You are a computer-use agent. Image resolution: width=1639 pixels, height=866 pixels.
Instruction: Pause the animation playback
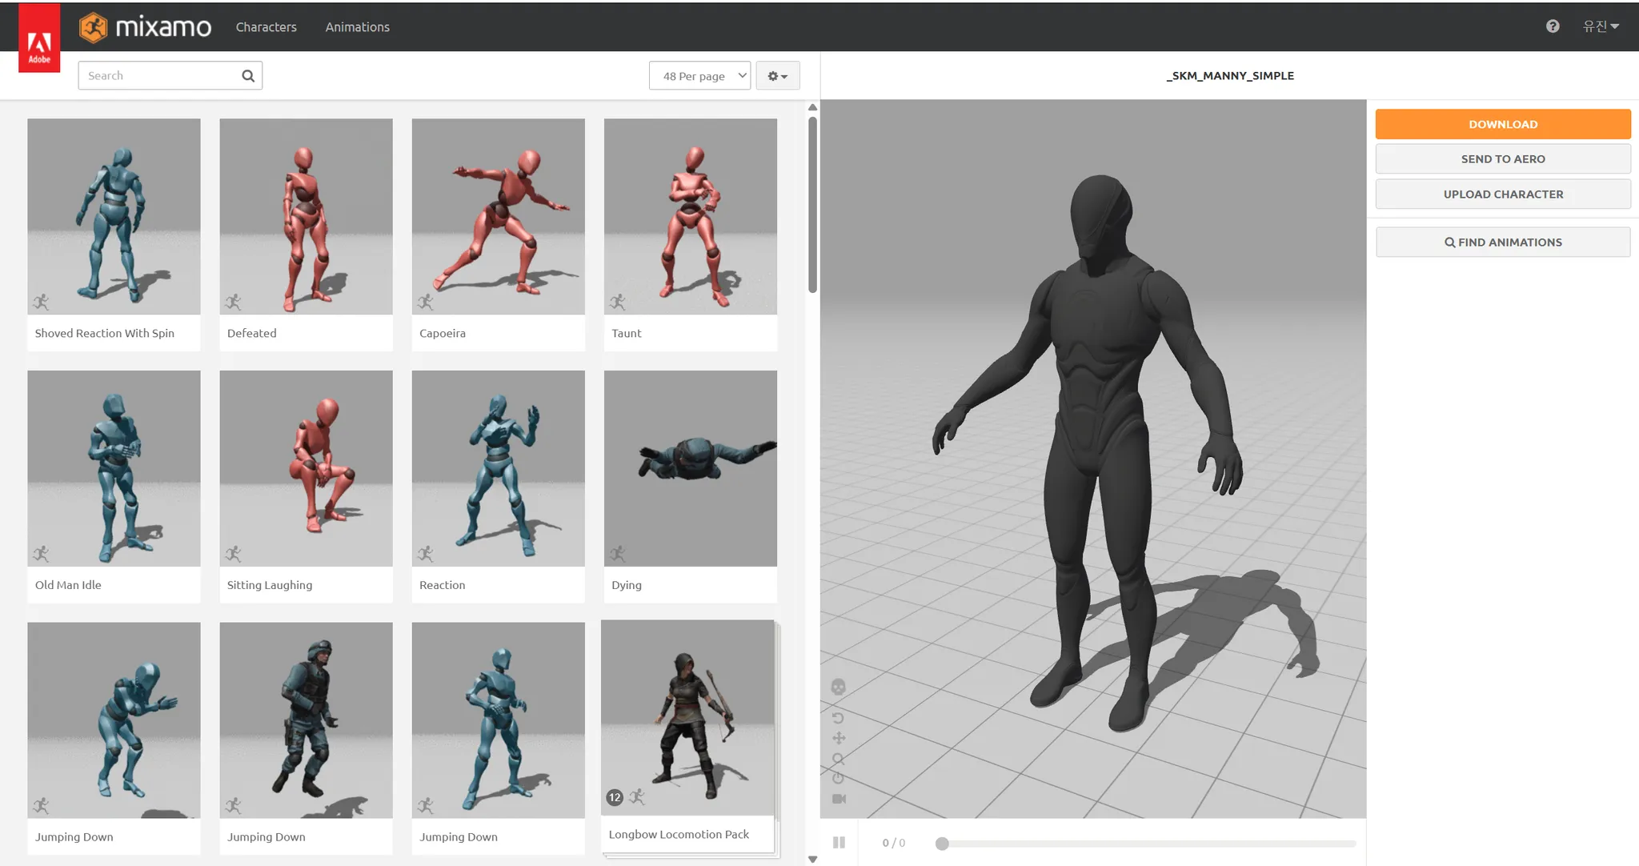pyautogui.click(x=839, y=842)
